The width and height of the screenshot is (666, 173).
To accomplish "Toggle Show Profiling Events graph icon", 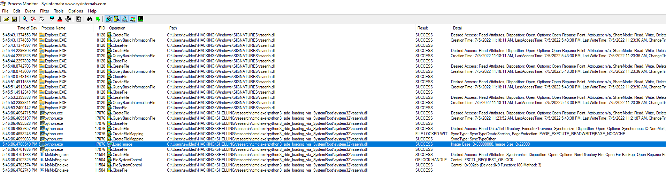I will point(140,19).
